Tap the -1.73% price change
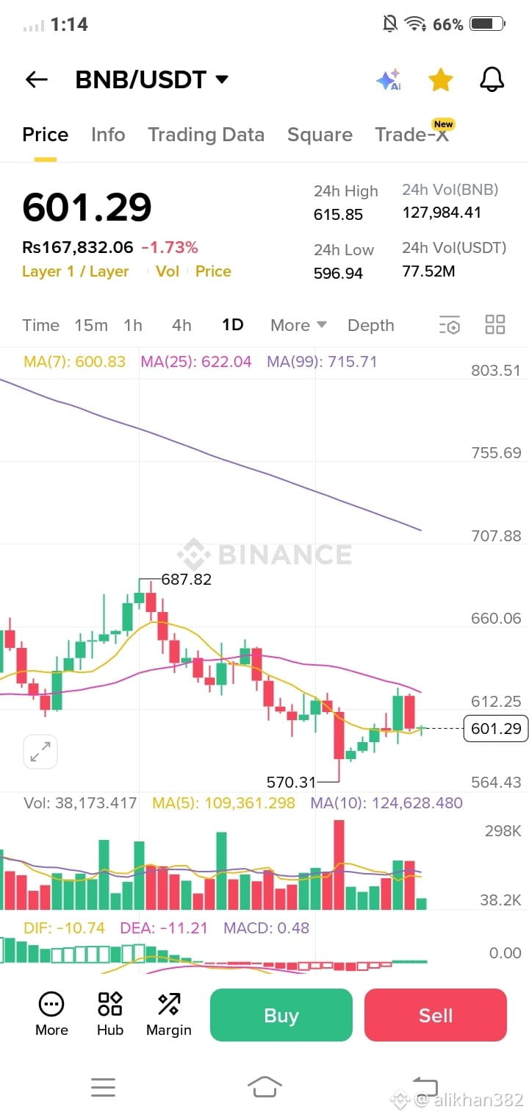Image resolution: width=529 pixels, height=1118 pixels. click(x=170, y=248)
